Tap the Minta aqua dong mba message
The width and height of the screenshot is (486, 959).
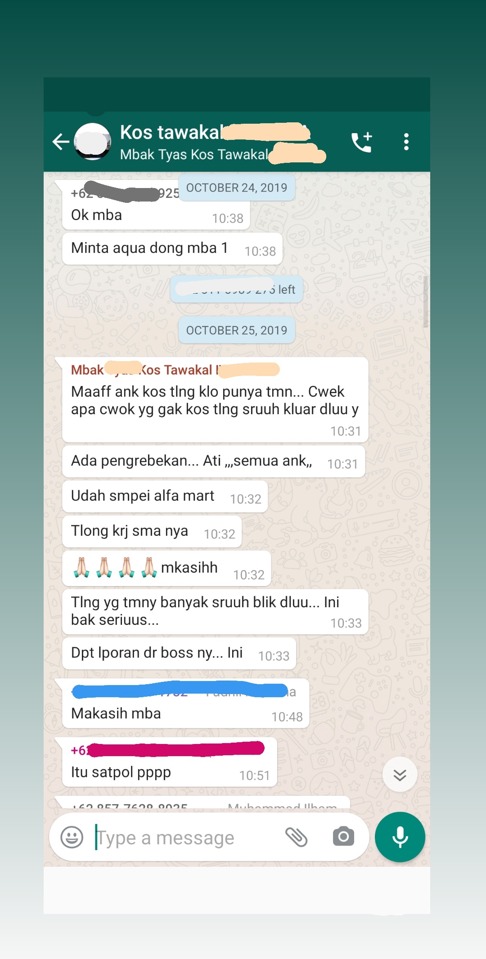pyautogui.click(x=172, y=249)
